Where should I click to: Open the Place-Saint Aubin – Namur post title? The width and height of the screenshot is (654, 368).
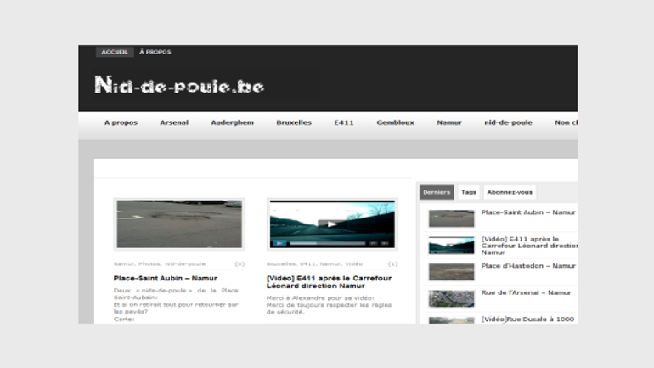(166, 278)
